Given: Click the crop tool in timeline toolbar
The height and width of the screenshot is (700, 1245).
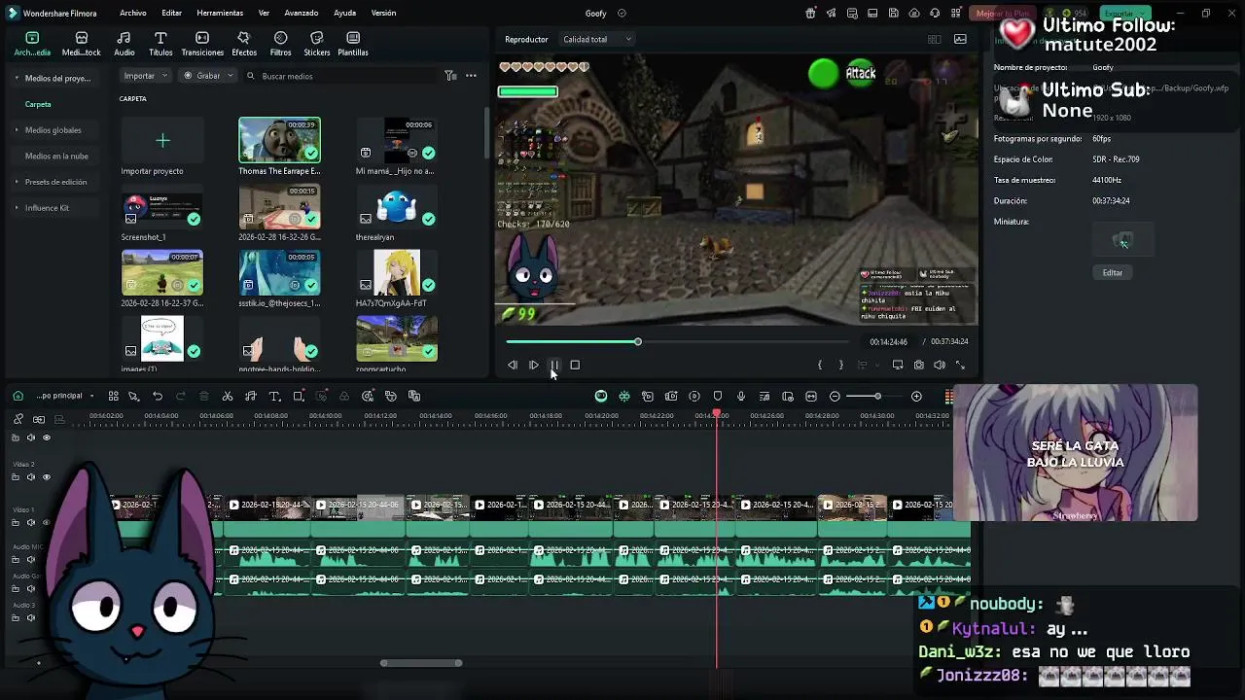Looking at the screenshot, I should 299,396.
